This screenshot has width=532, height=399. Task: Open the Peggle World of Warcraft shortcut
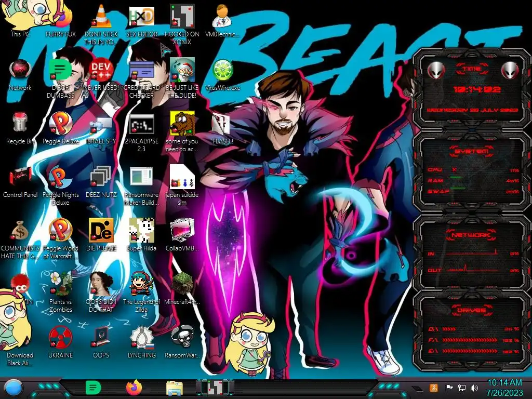[x=60, y=239]
